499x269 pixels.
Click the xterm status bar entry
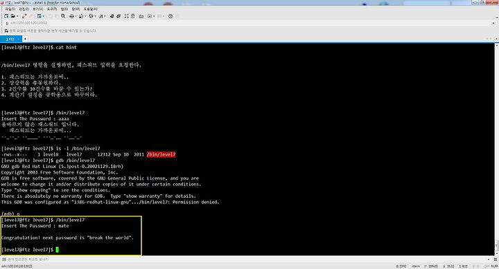click(416, 266)
